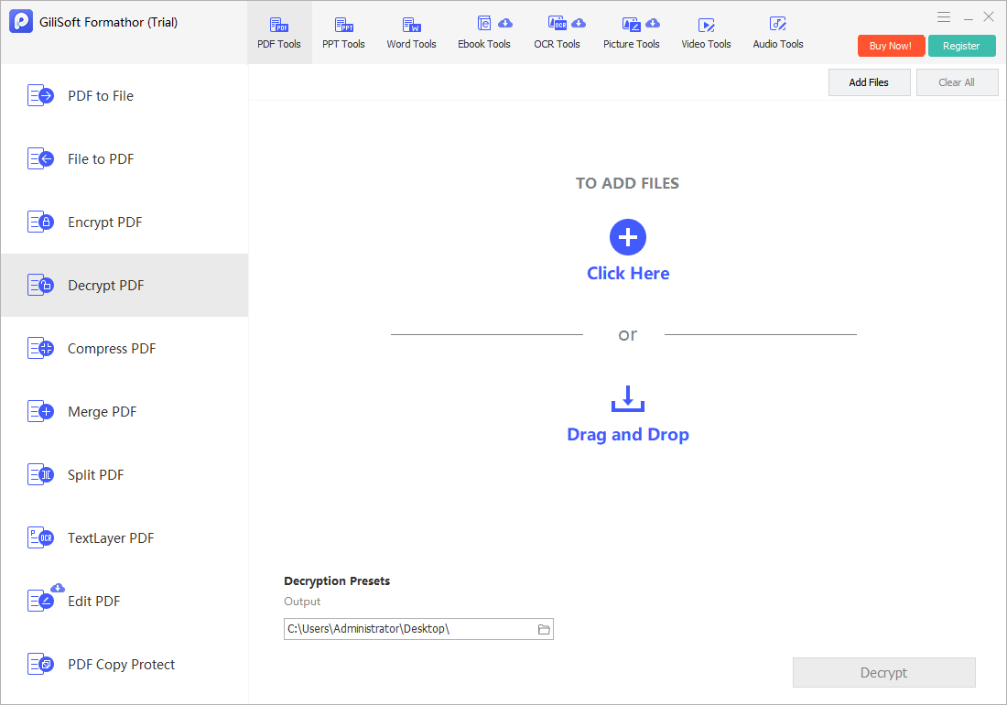Click the output path input field
Viewport: 1007px width, 705px height.
[x=418, y=629]
